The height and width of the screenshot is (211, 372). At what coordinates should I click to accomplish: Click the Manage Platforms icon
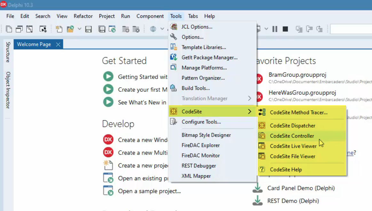point(174,67)
